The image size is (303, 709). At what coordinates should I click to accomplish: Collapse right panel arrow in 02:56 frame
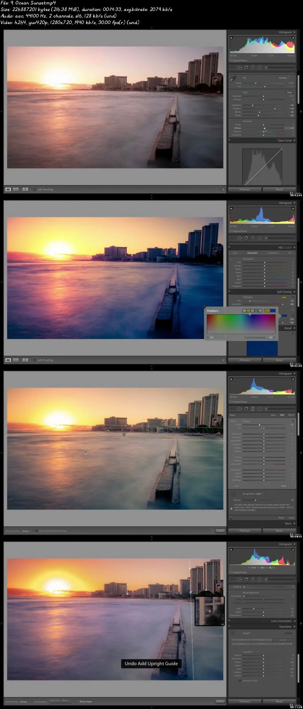click(x=301, y=112)
